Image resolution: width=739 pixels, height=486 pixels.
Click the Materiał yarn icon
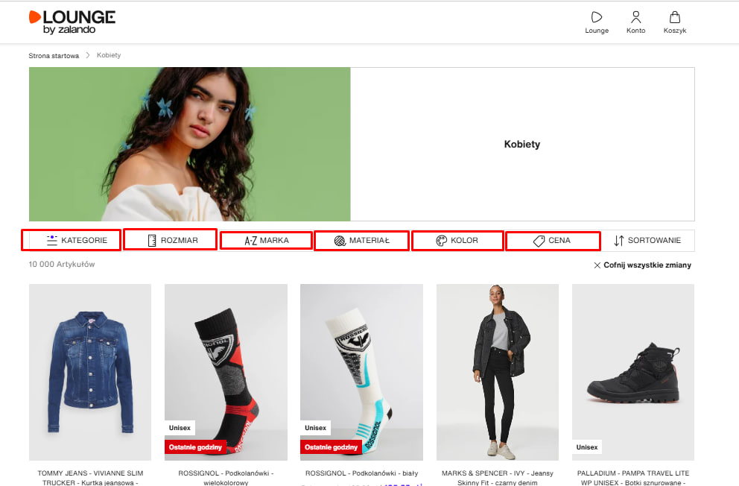[x=340, y=241]
